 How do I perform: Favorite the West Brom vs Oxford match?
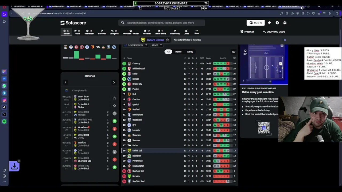click(114, 98)
